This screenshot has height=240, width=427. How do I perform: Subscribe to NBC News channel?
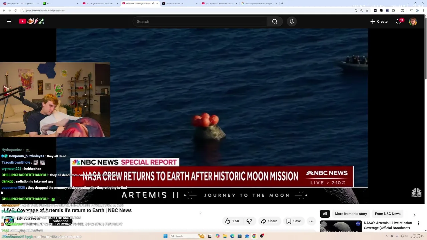coord(60,221)
